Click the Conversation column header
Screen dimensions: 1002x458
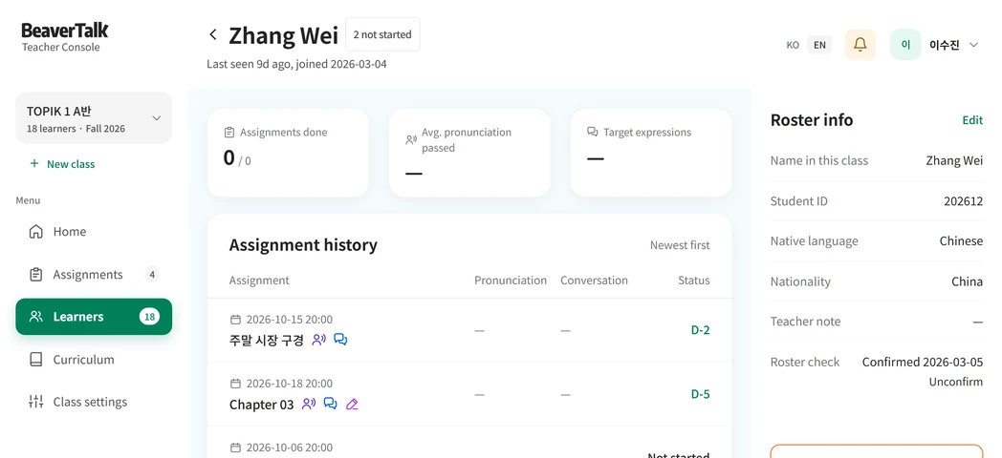(595, 280)
